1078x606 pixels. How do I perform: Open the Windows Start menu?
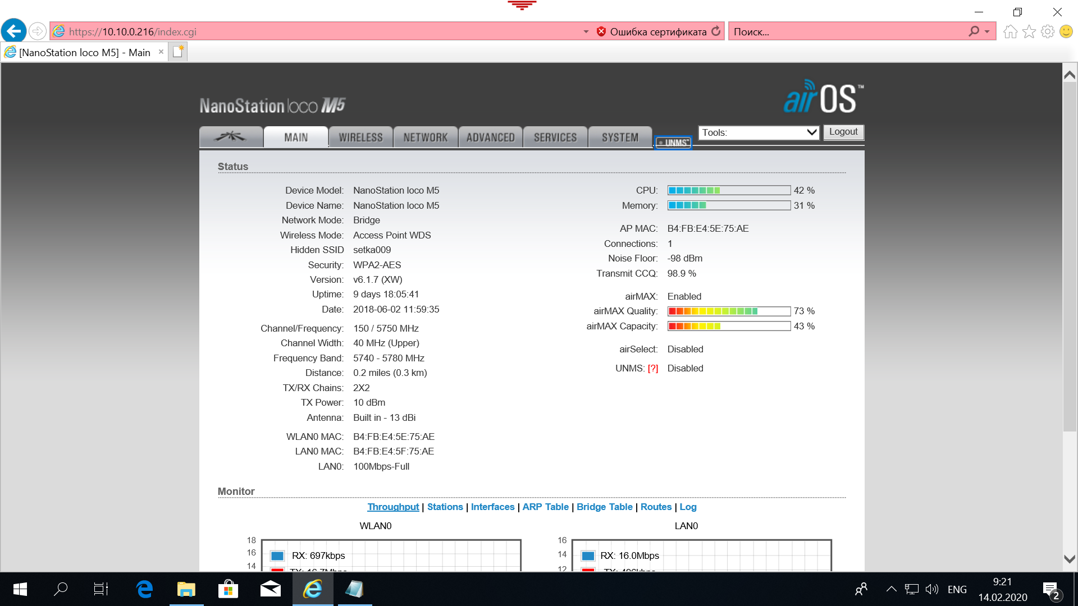click(x=20, y=589)
